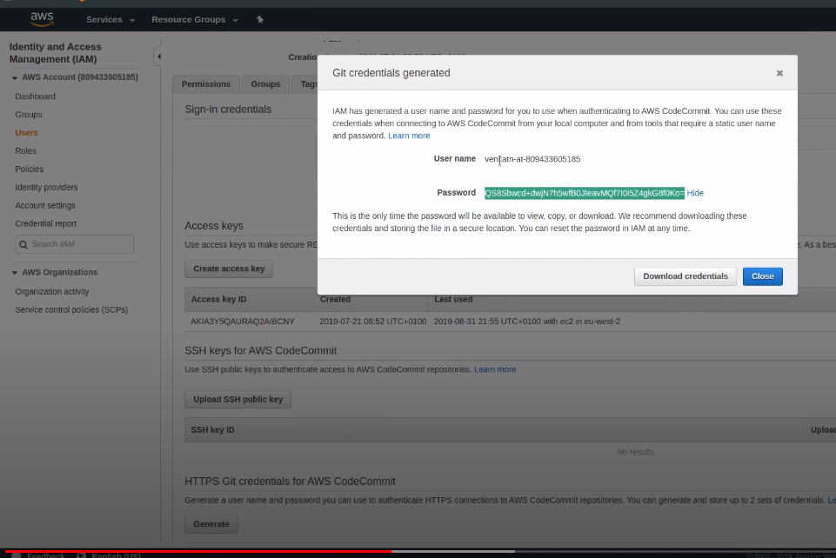Image resolution: width=836 pixels, height=558 pixels.
Task: Hide the generated password
Action: 695,193
